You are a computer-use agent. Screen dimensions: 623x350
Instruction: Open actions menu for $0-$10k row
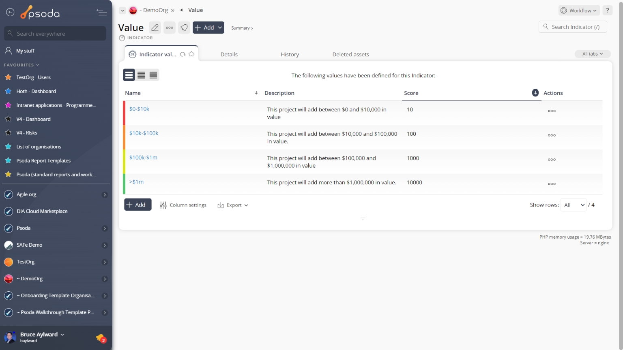552,111
